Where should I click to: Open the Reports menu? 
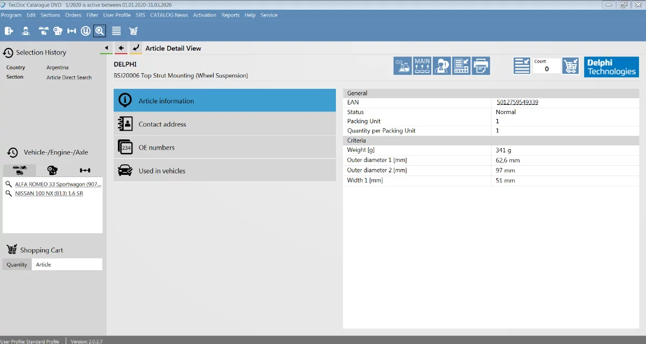[x=230, y=15]
